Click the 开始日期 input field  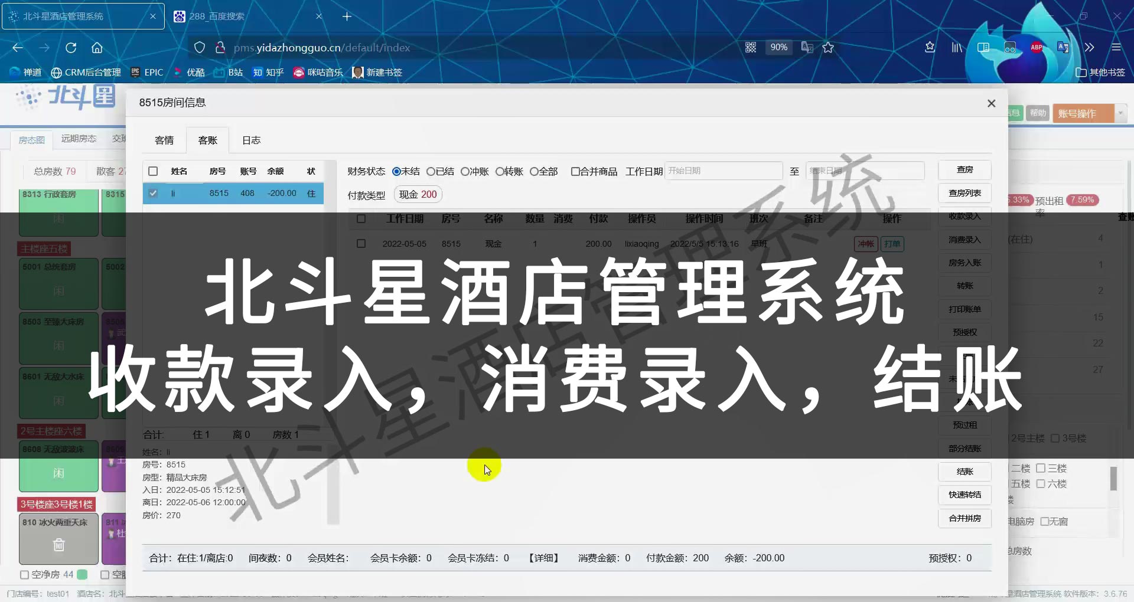click(724, 171)
